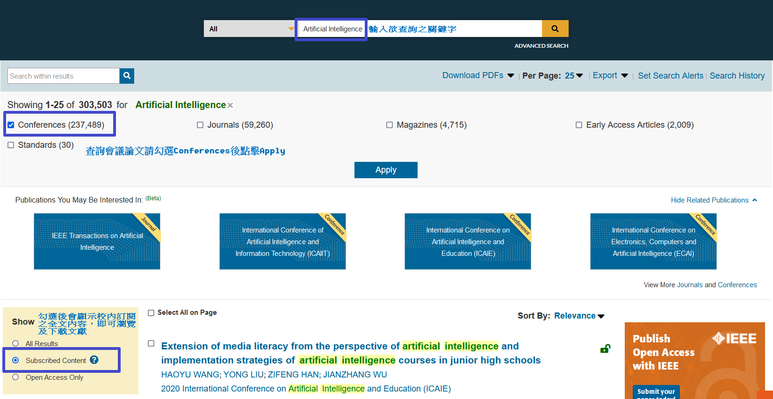Click the Apply button
Viewport: 773px width, 399px height.
pyautogui.click(x=386, y=170)
